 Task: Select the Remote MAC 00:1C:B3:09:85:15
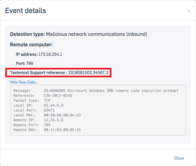click(x=62, y=130)
